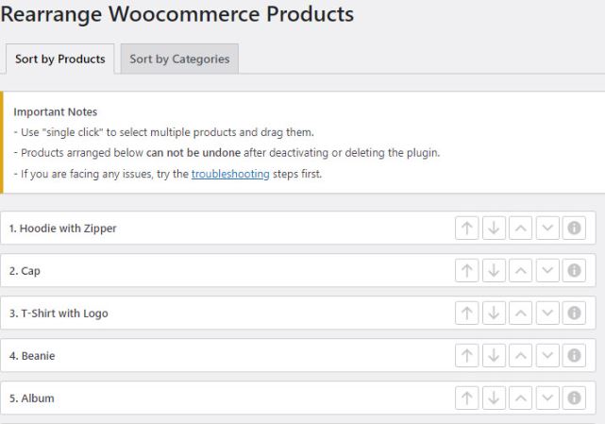Screen dimensions: 605x424
Task: Open info icon on Cap row
Action: click(574, 271)
